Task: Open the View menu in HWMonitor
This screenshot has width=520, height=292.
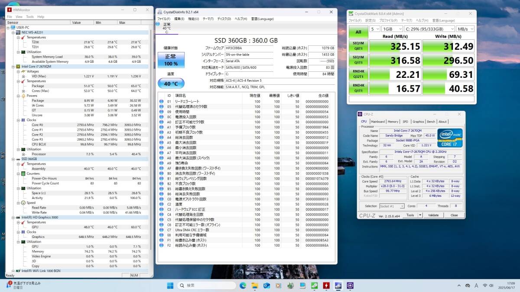Action: (x=19, y=17)
